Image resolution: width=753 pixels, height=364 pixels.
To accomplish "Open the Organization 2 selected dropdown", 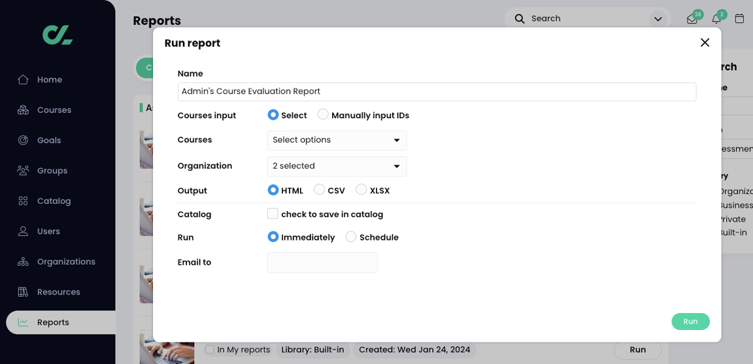I will tap(337, 166).
